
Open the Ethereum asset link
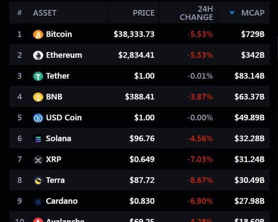(64, 55)
